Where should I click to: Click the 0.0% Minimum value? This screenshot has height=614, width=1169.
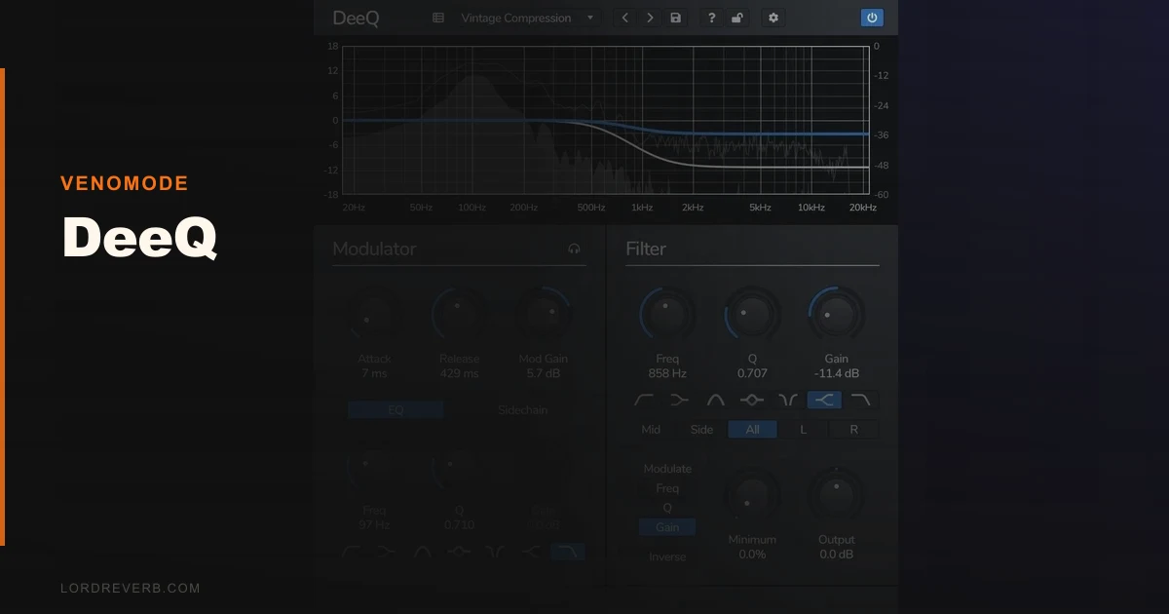pyautogui.click(x=752, y=555)
